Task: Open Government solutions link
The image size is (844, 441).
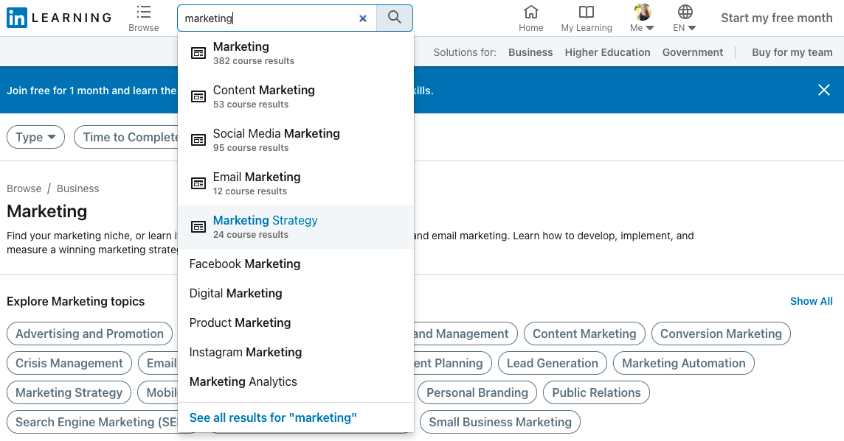Action: coord(692,52)
